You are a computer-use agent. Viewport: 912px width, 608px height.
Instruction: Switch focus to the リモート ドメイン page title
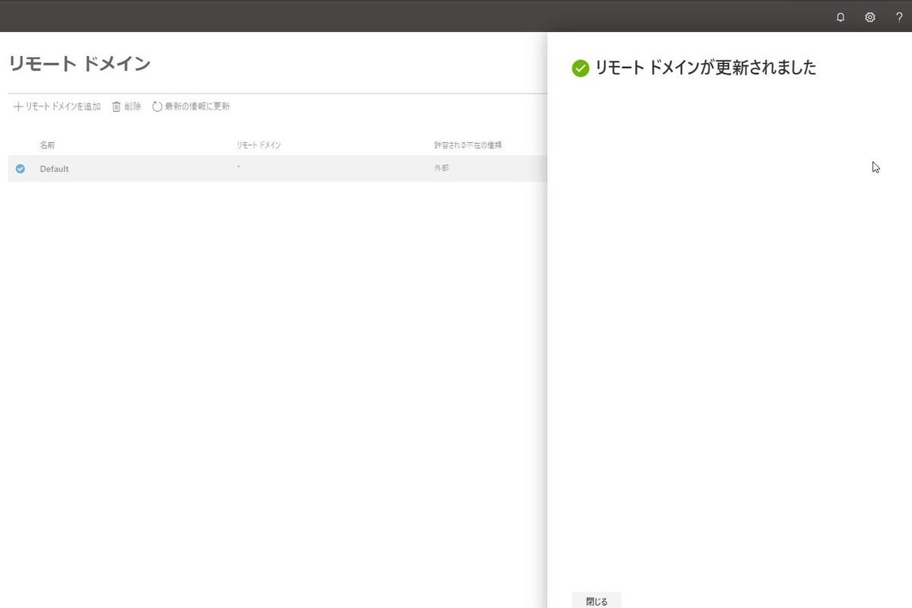tap(80, 65)
